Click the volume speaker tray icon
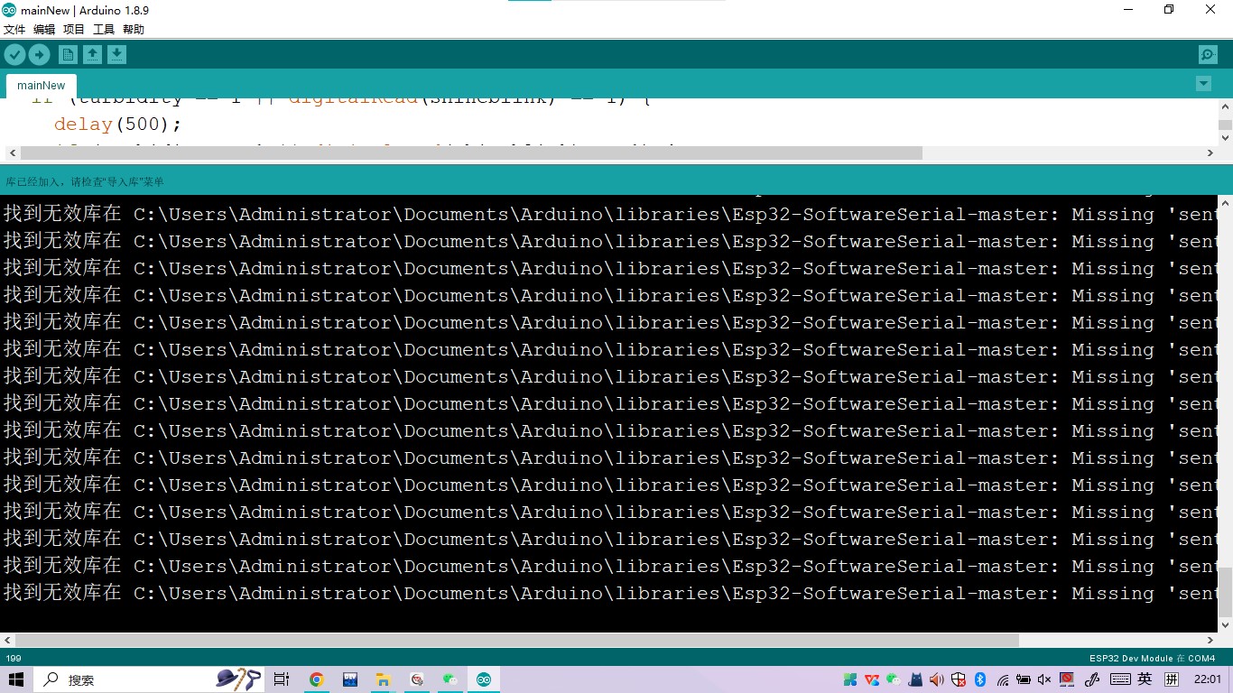This screenshot has width=1233, height=693. pyautogui.click(x=936, y=679)
